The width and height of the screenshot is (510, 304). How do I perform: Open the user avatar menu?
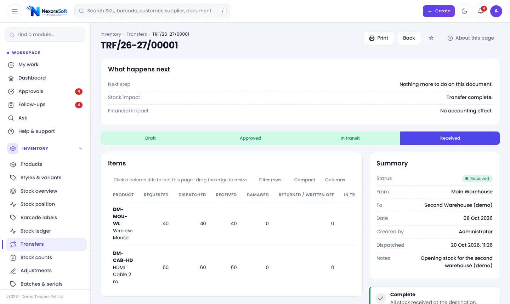tap(496, 11)
